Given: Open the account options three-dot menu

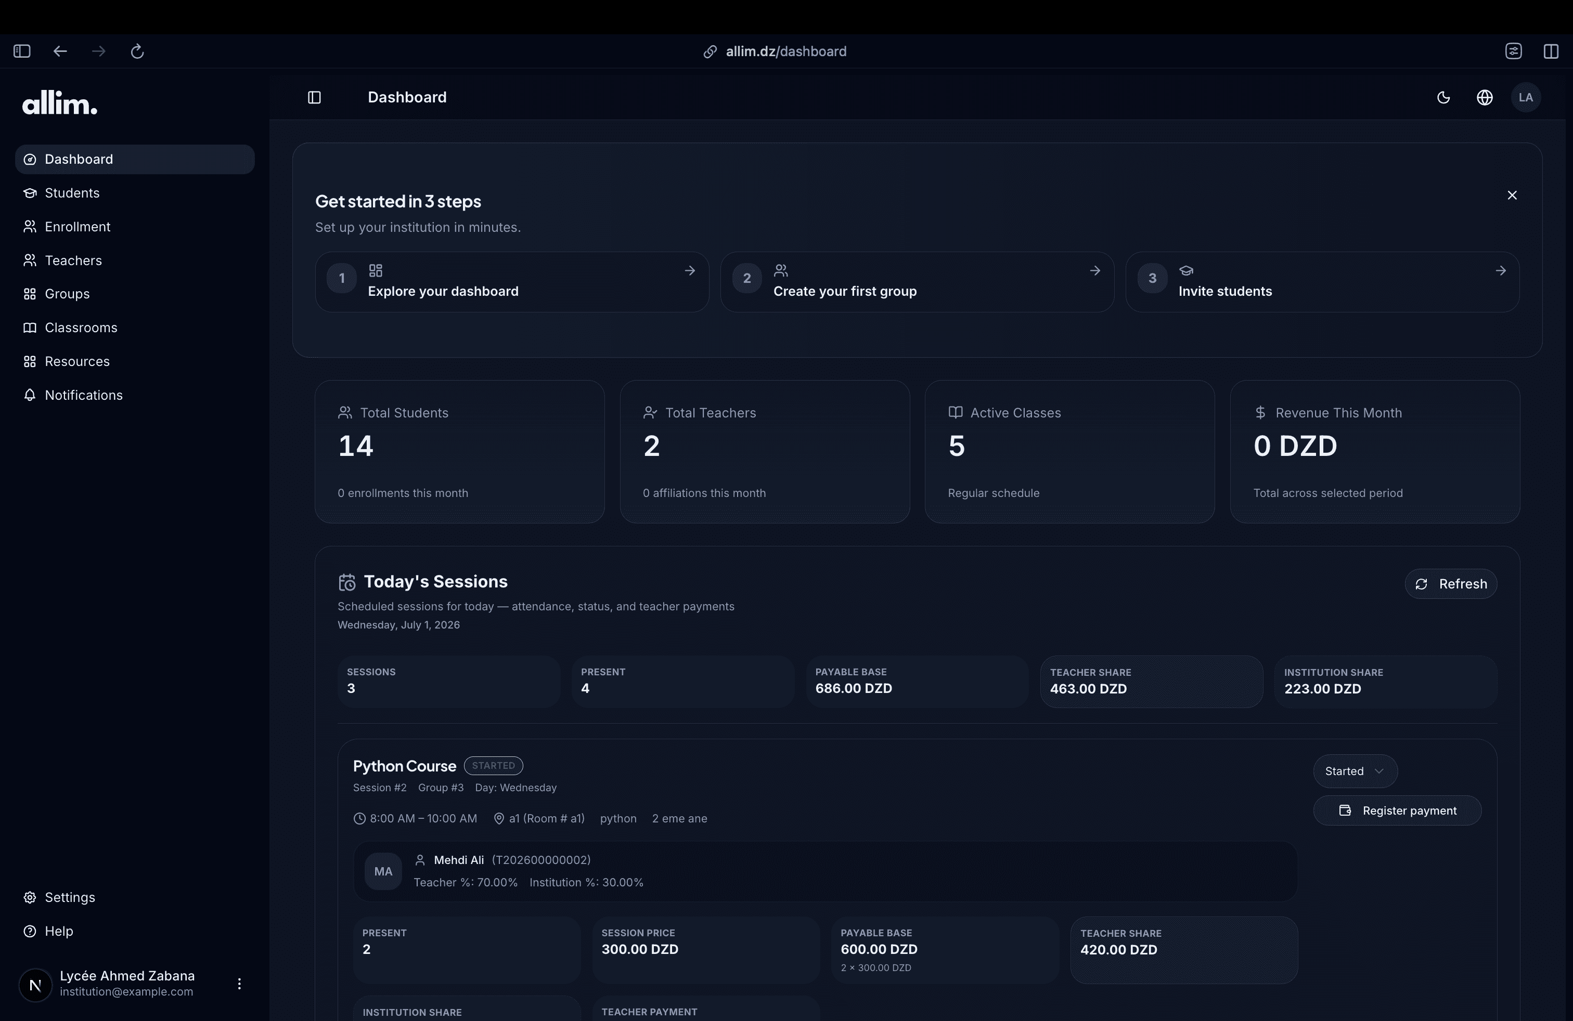Looking at the screenshot, I should [x=239, y=984].
